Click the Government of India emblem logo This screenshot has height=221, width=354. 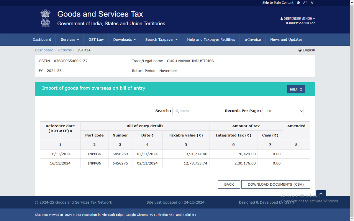coord(45,18)
